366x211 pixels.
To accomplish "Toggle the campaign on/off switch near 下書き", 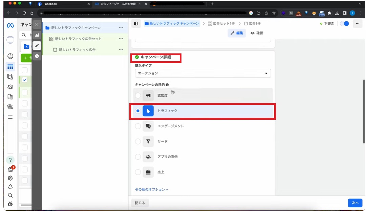I will point(344,24).
